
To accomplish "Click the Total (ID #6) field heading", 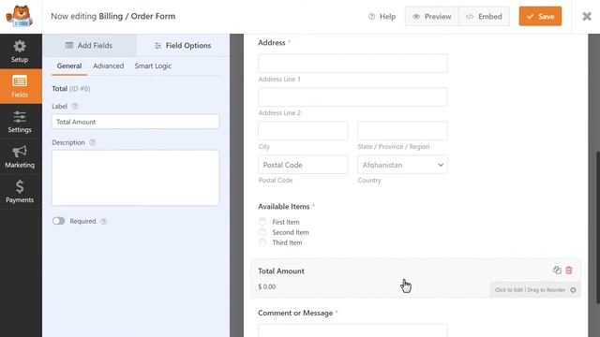I will (71, 89).
